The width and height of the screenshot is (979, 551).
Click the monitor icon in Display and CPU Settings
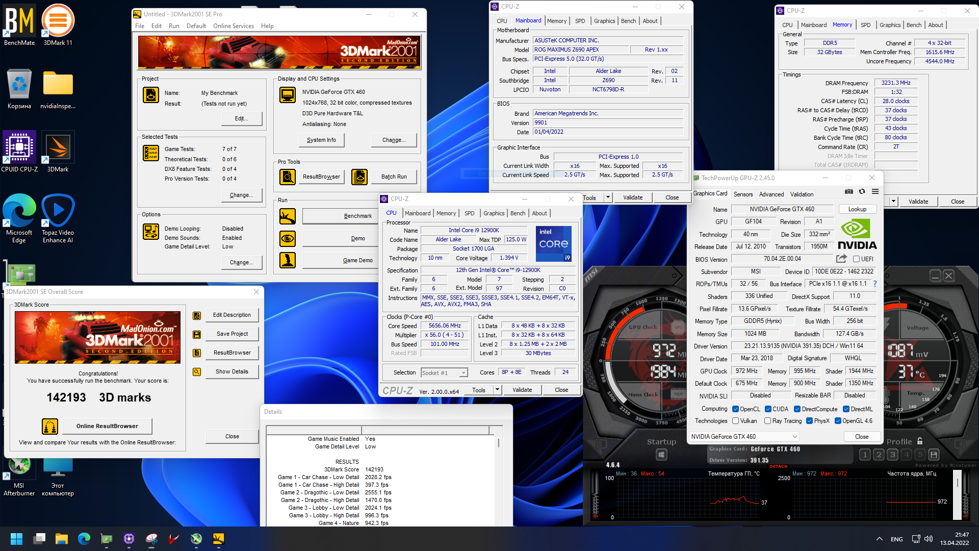(x=288, y=95)
